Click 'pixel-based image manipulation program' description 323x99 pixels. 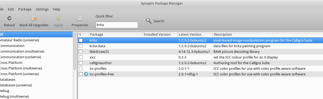tap(263, 40)
